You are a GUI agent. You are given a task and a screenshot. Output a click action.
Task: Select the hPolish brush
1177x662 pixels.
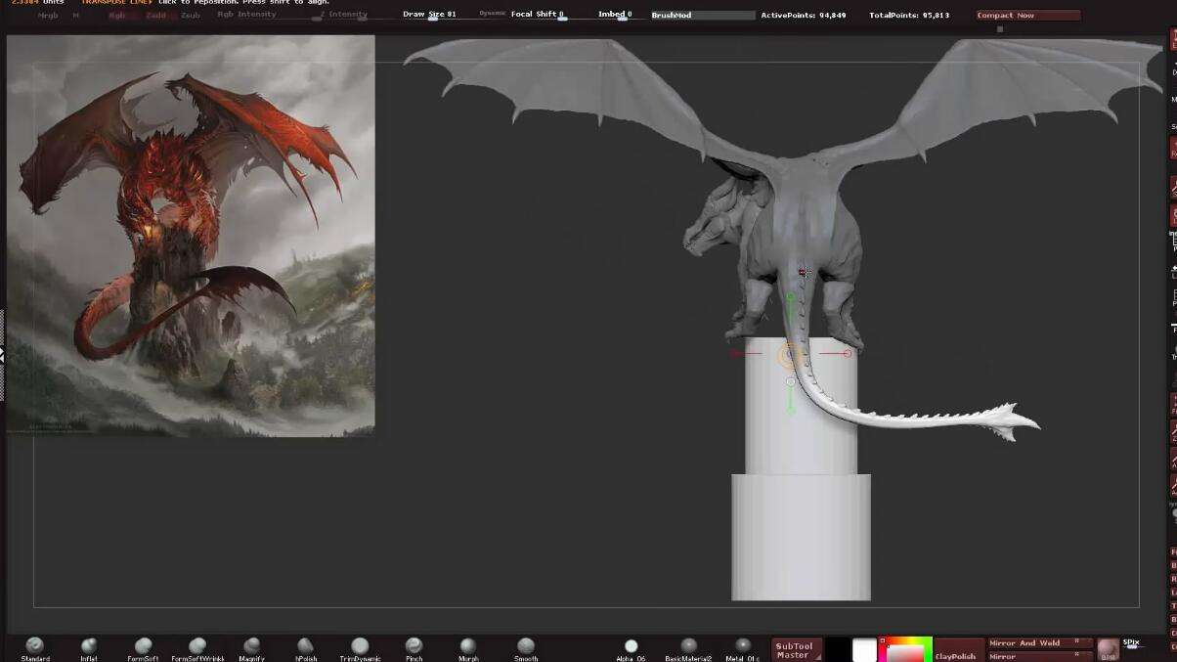point(306,646)
